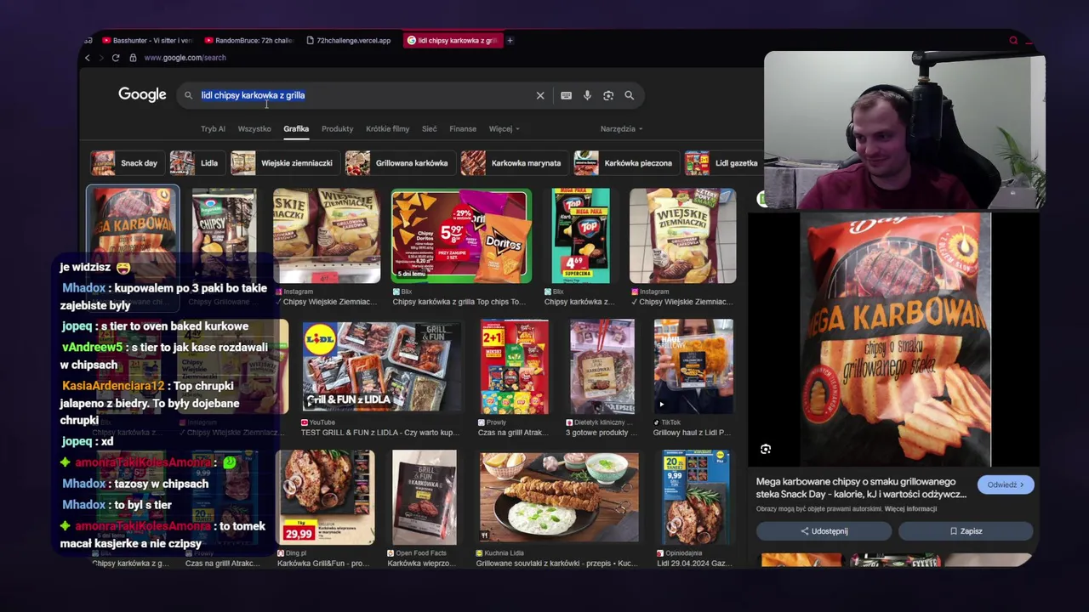Expand the Więcej dropdown menu
Image resolution: width=1089 pixels, height=612 pixels.
click(x=504, y=129)
